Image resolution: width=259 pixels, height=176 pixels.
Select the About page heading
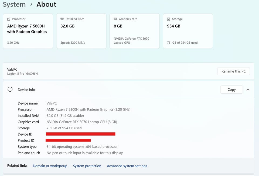pos(46,4)
